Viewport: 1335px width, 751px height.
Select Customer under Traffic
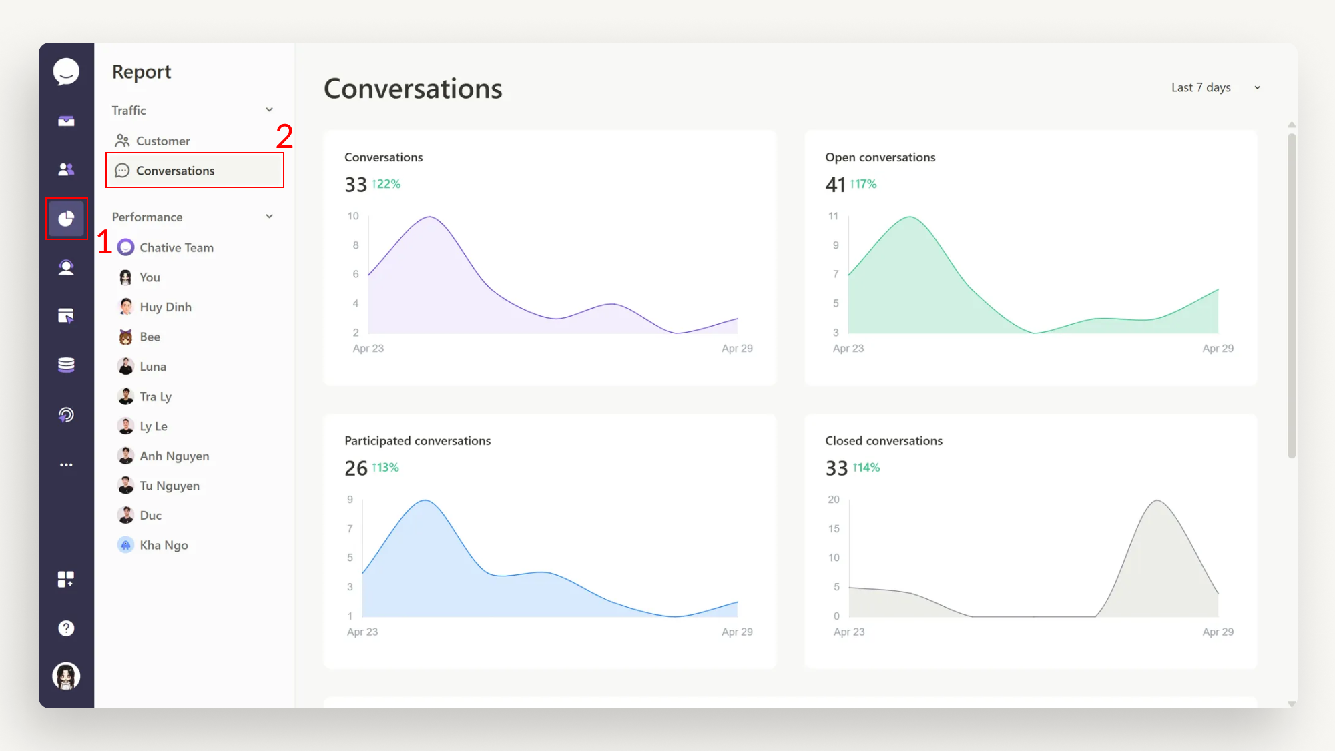point(162,141)
